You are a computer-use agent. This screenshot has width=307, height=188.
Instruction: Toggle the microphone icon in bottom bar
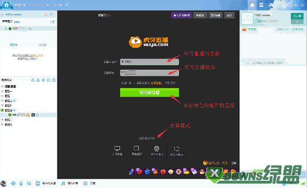[21, 183]
